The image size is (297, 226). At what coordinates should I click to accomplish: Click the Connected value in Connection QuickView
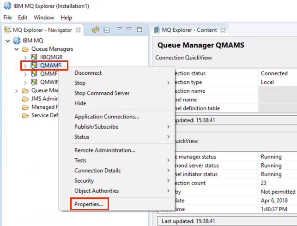pos(274,73)
